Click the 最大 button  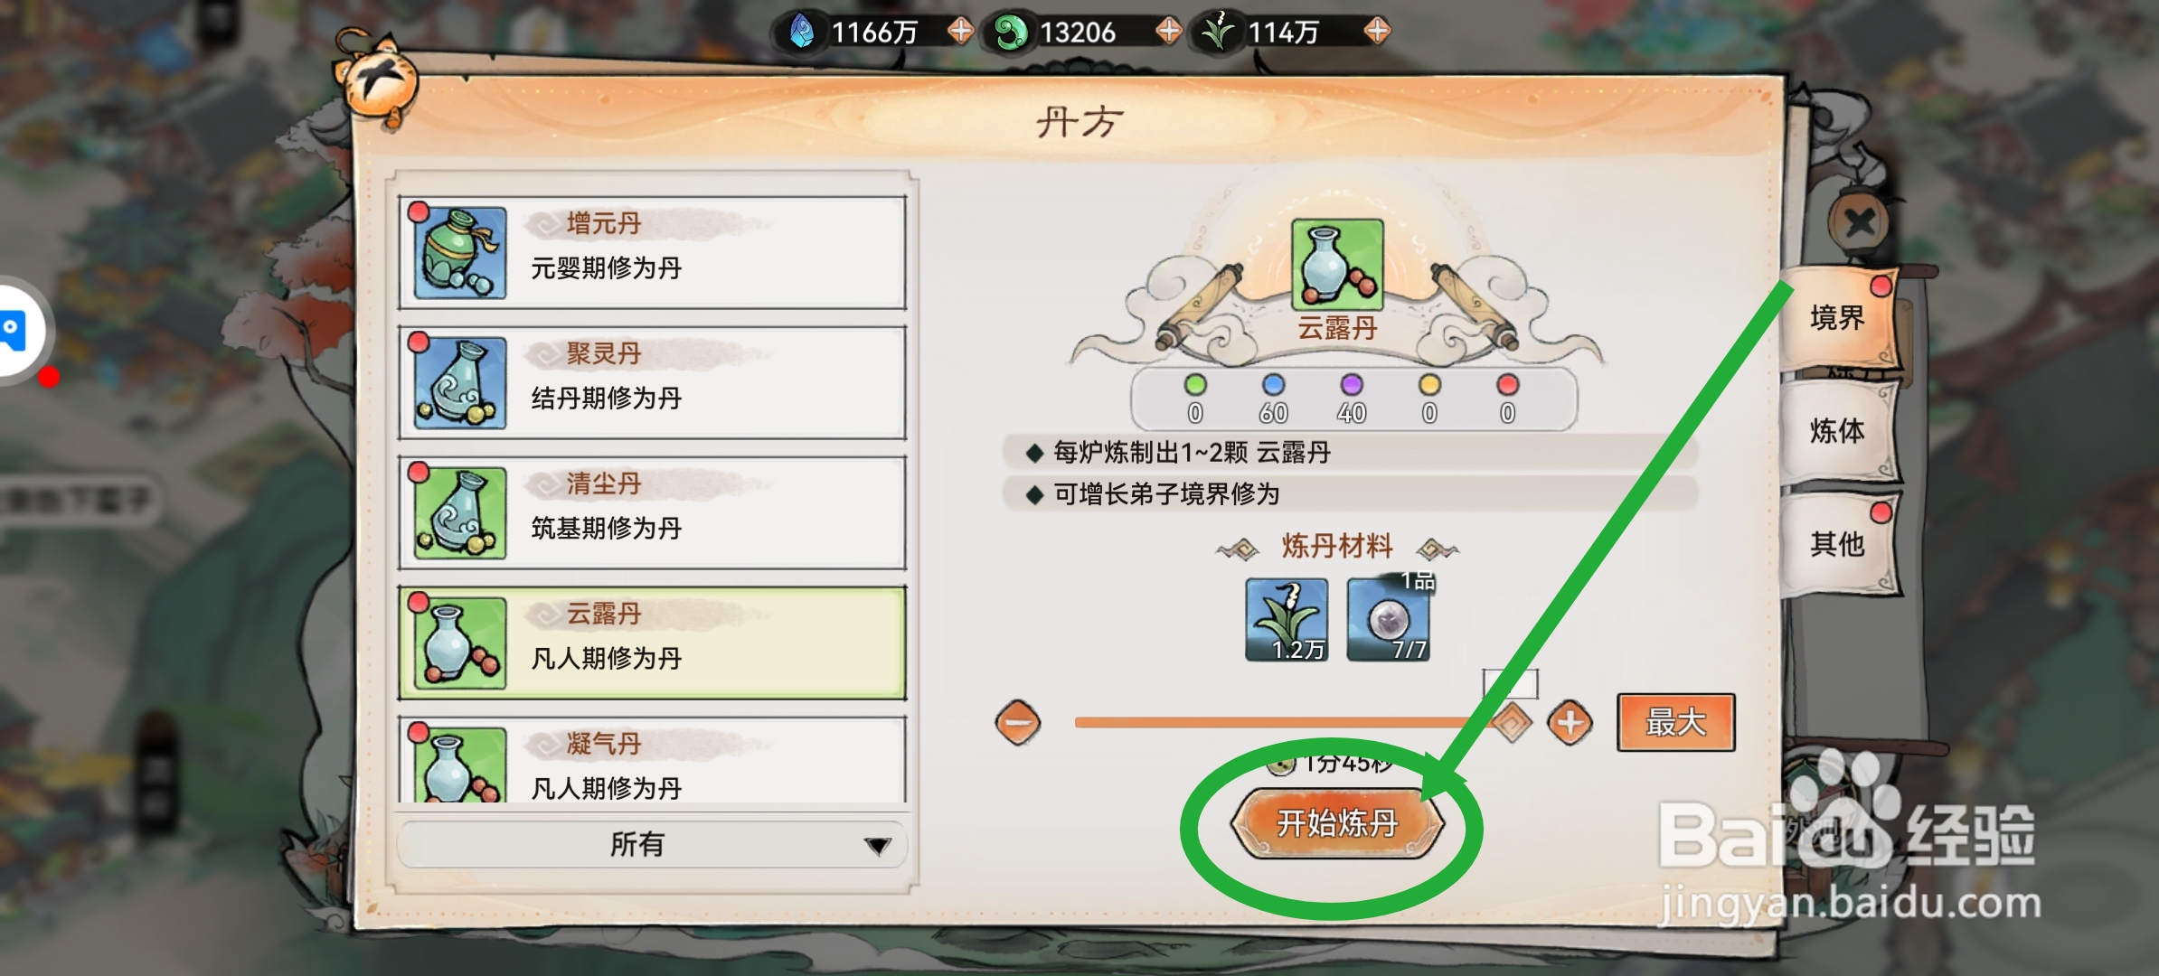pyautogui.click(x=1675, y=722)
